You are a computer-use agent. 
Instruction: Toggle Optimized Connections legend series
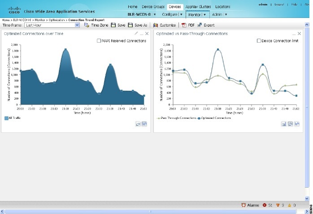214,118
